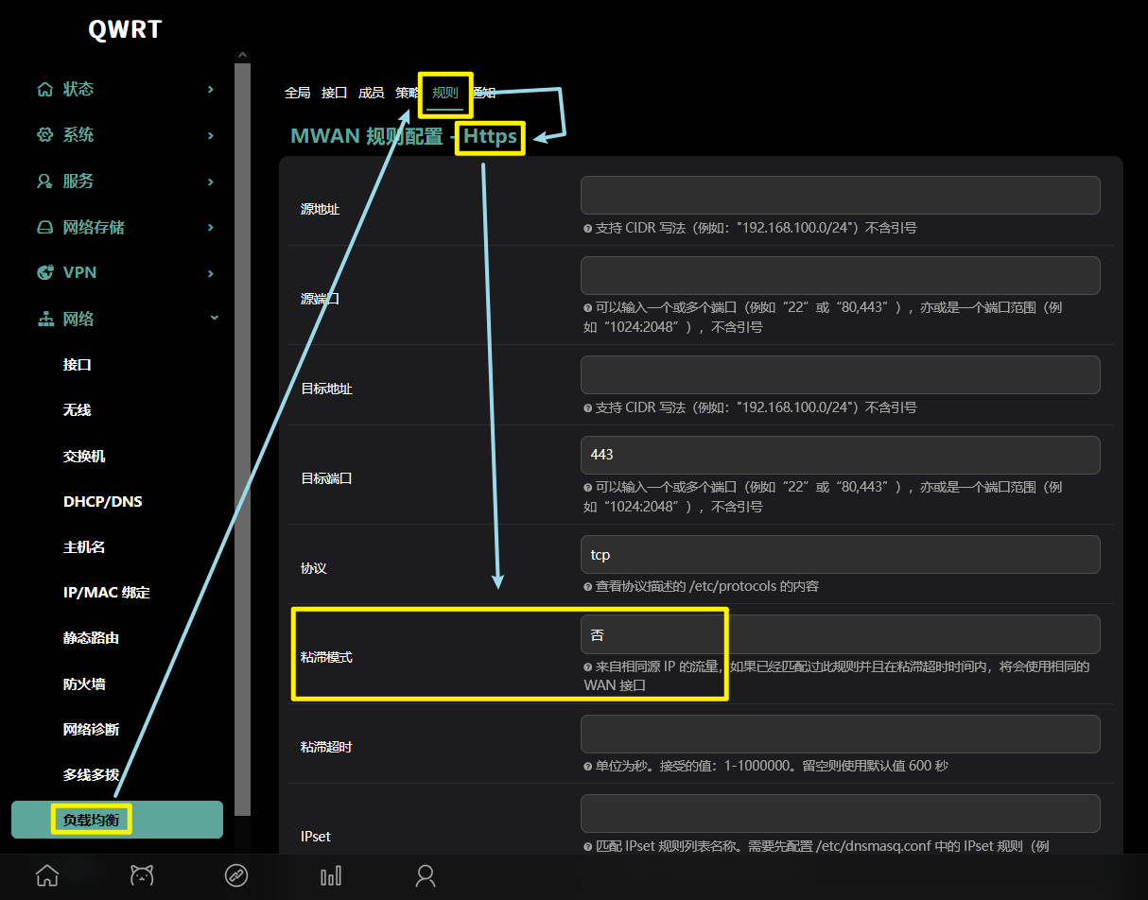The image size is (1148, 900).
Task: Click the 系统 gear icon in sidebar
Action: pyautogui.click(x=44, y=135)
